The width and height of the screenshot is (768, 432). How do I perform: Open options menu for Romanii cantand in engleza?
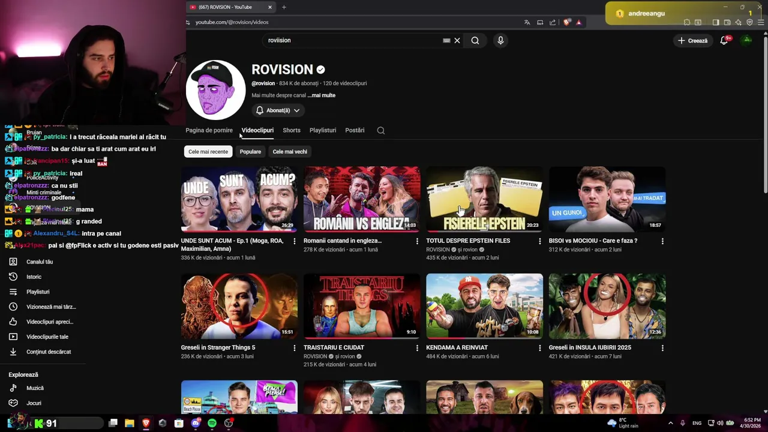pos(417,241)
